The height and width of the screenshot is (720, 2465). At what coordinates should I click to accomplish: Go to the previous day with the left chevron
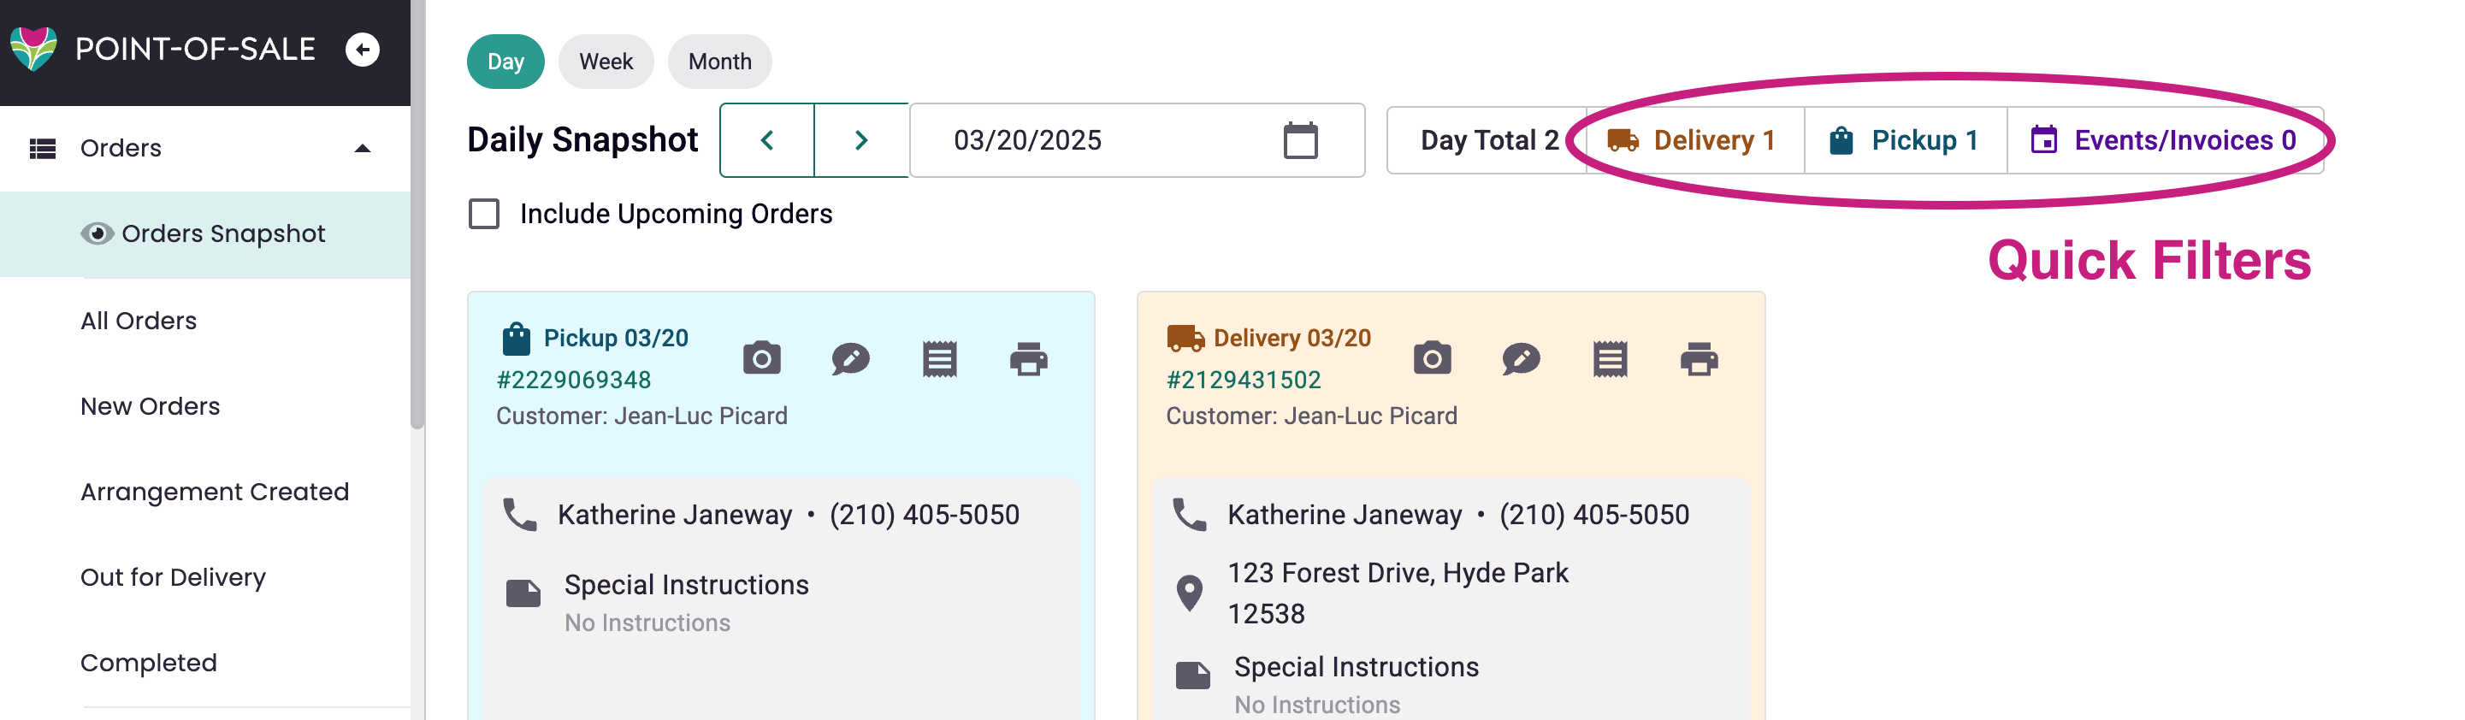[766, 139]
